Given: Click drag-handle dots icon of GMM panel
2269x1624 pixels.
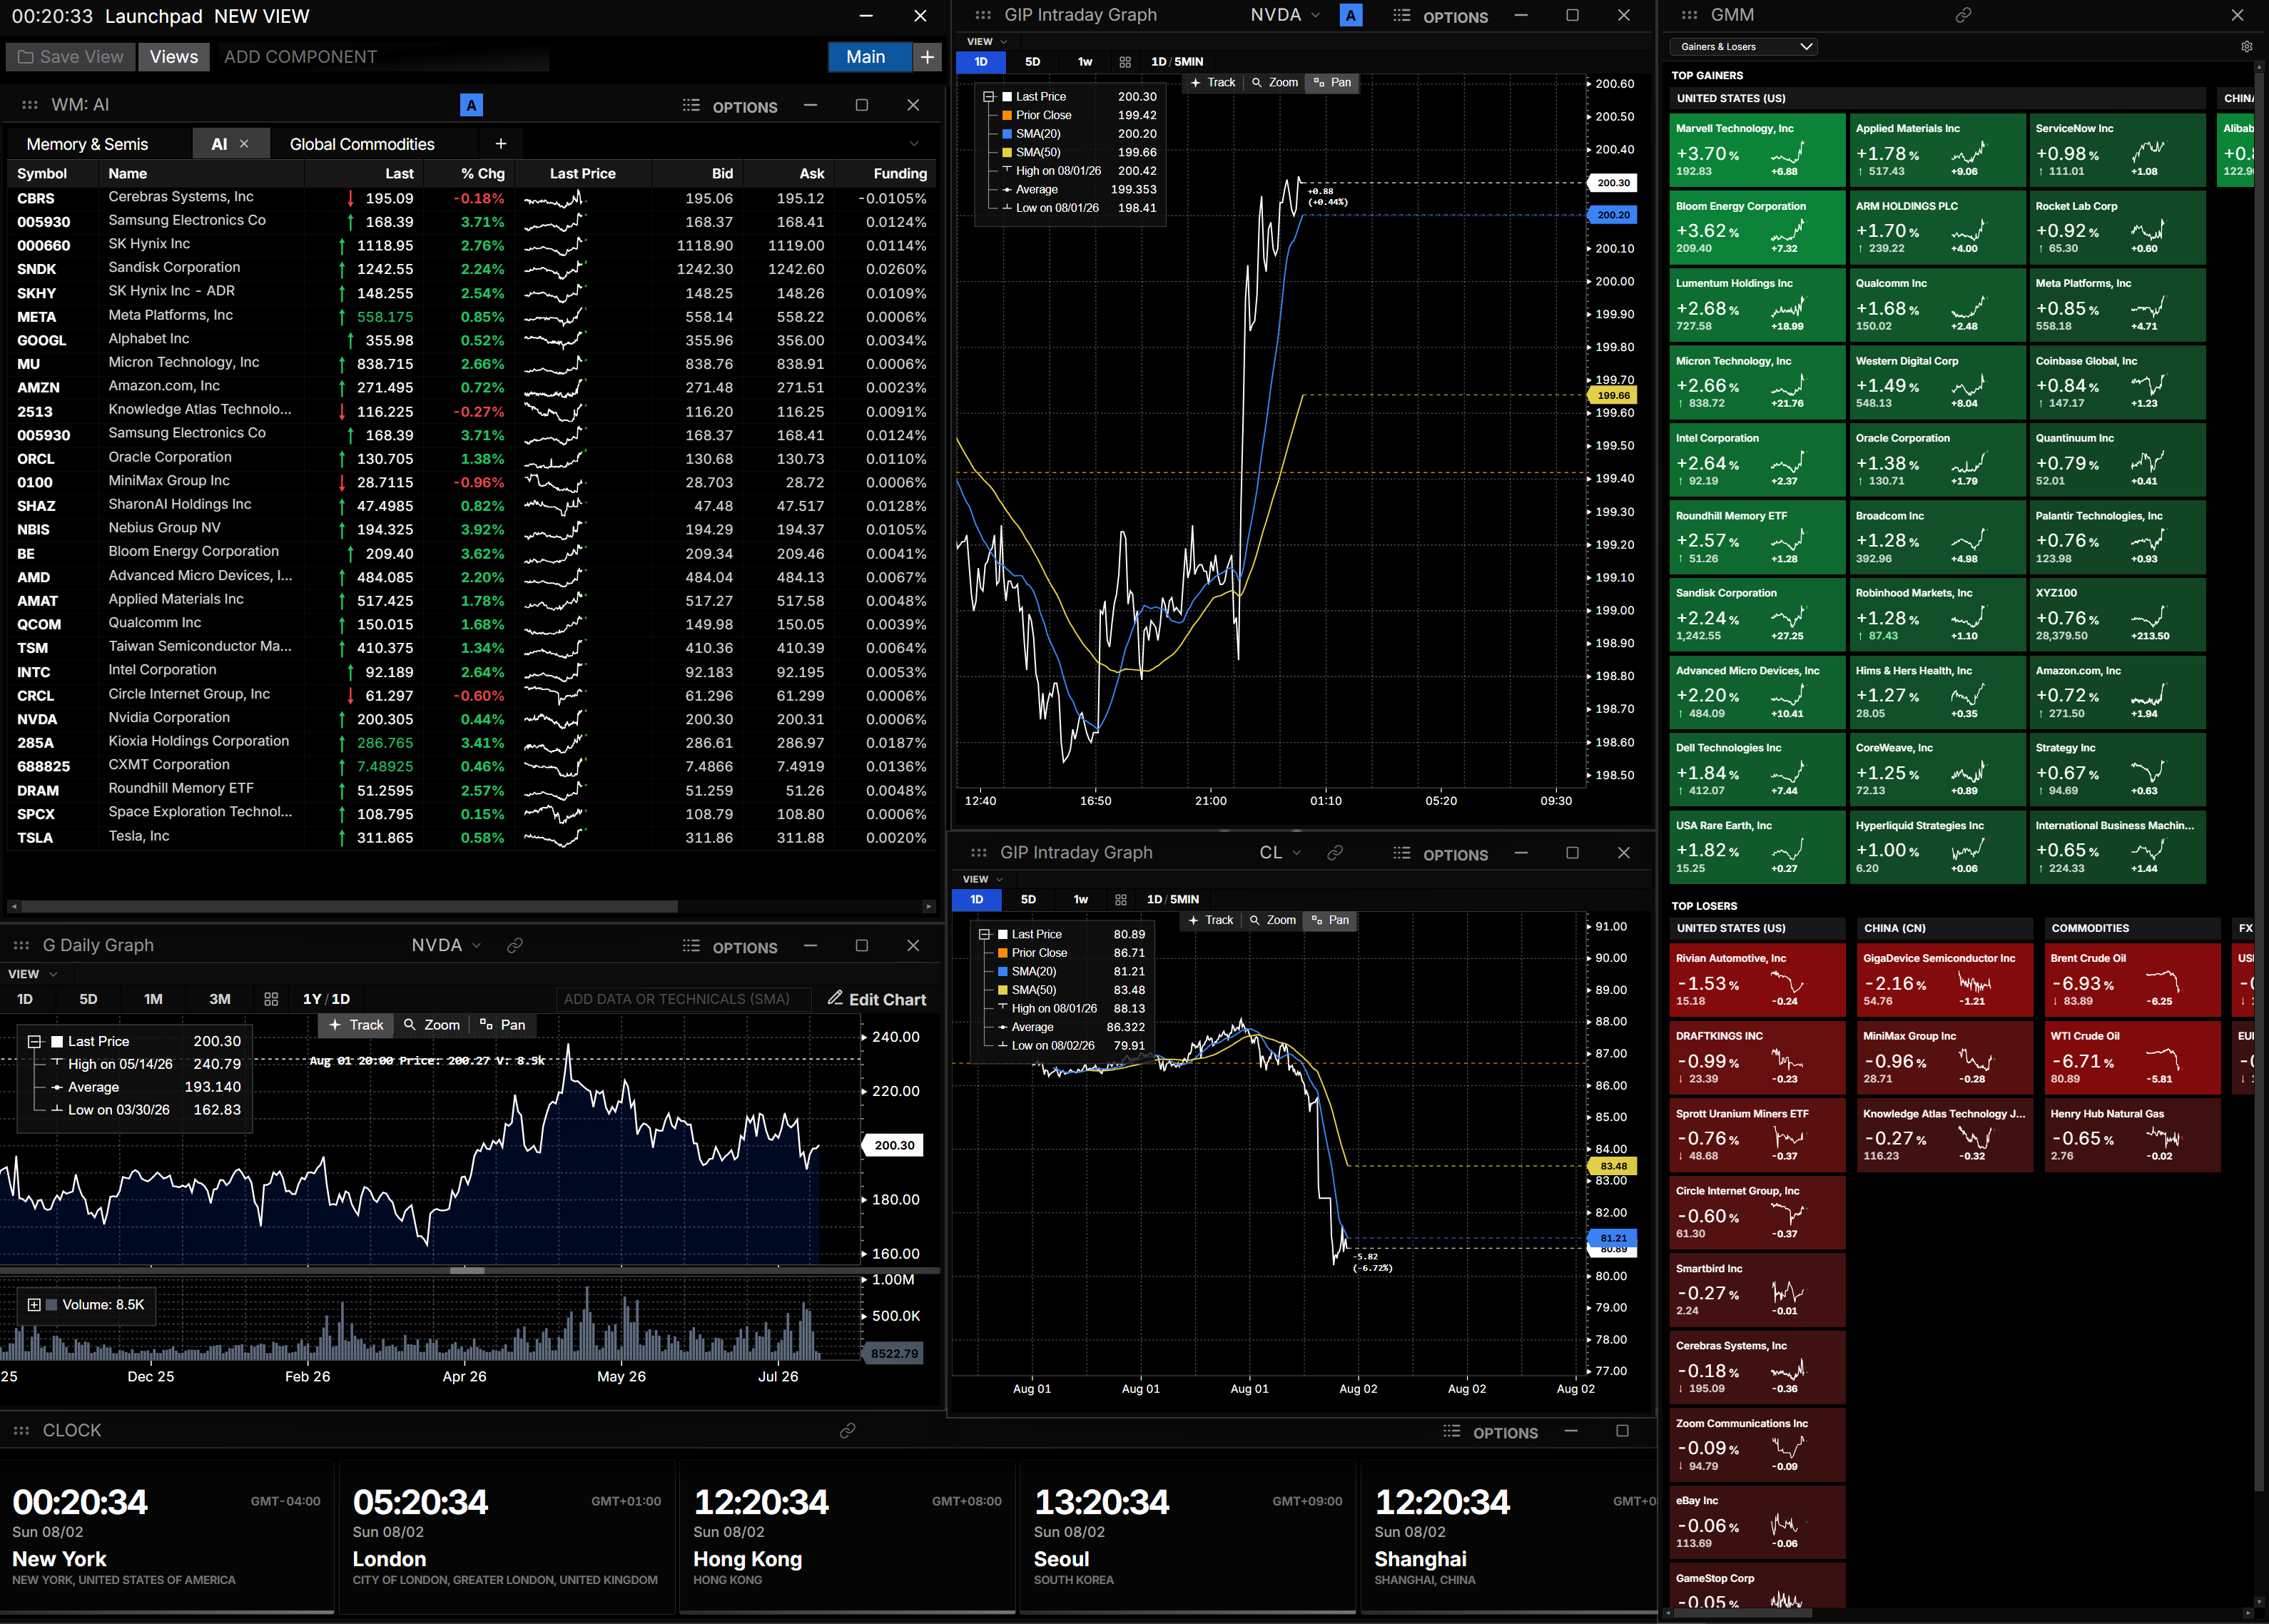Looking at the screenshot, I should 1690,15.
